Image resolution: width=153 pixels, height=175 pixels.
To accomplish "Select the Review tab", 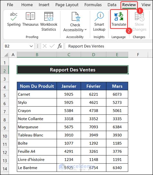I will coord(129,5).
